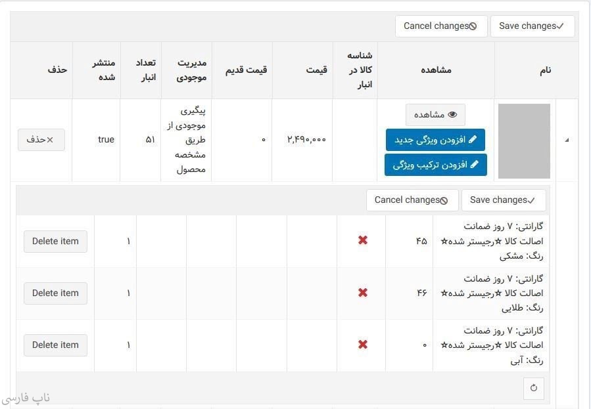
Task: Click the red X in the blue color row
Action: pos(362,344)
